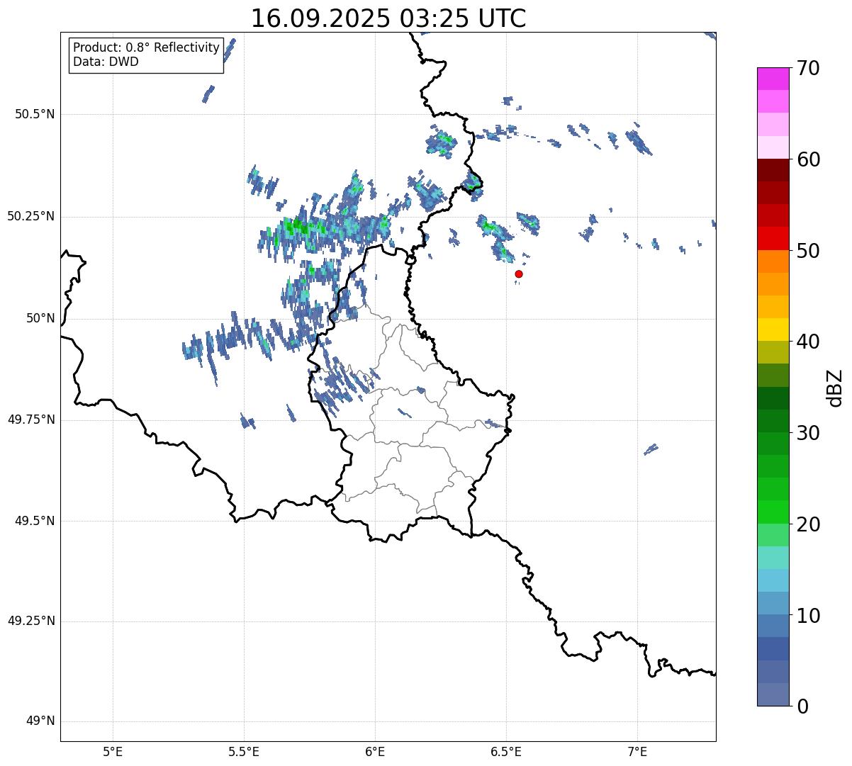Click the 49.75°N latitude tick label

[31, 419]
